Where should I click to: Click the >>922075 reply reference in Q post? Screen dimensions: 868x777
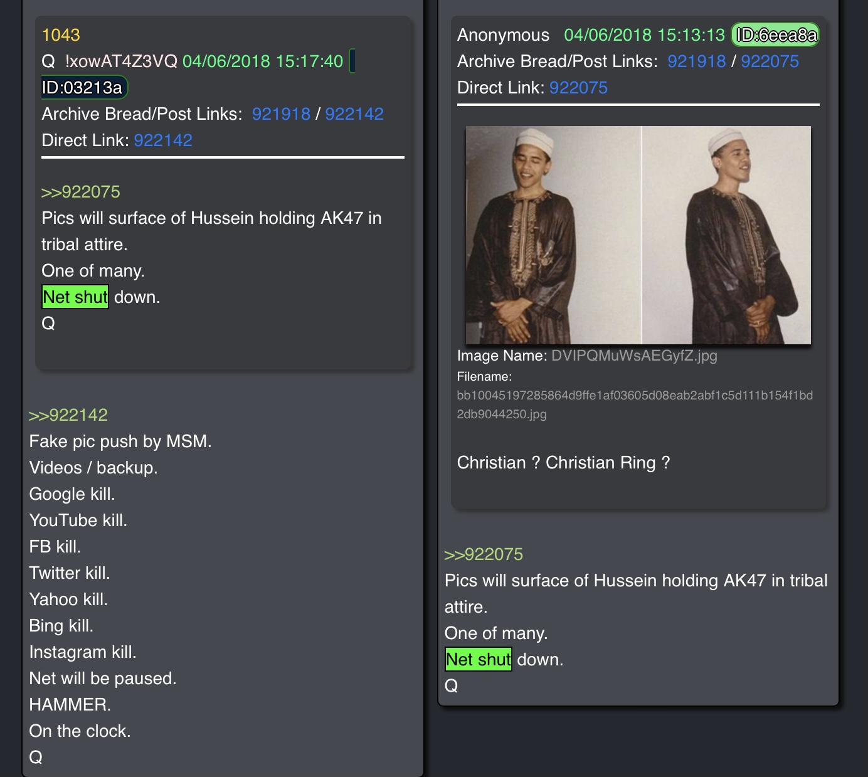(x=81, y=192)
